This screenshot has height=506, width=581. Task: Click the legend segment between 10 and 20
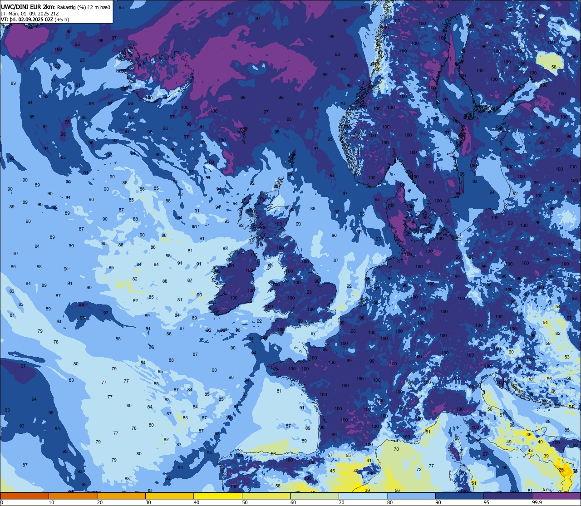73,496
